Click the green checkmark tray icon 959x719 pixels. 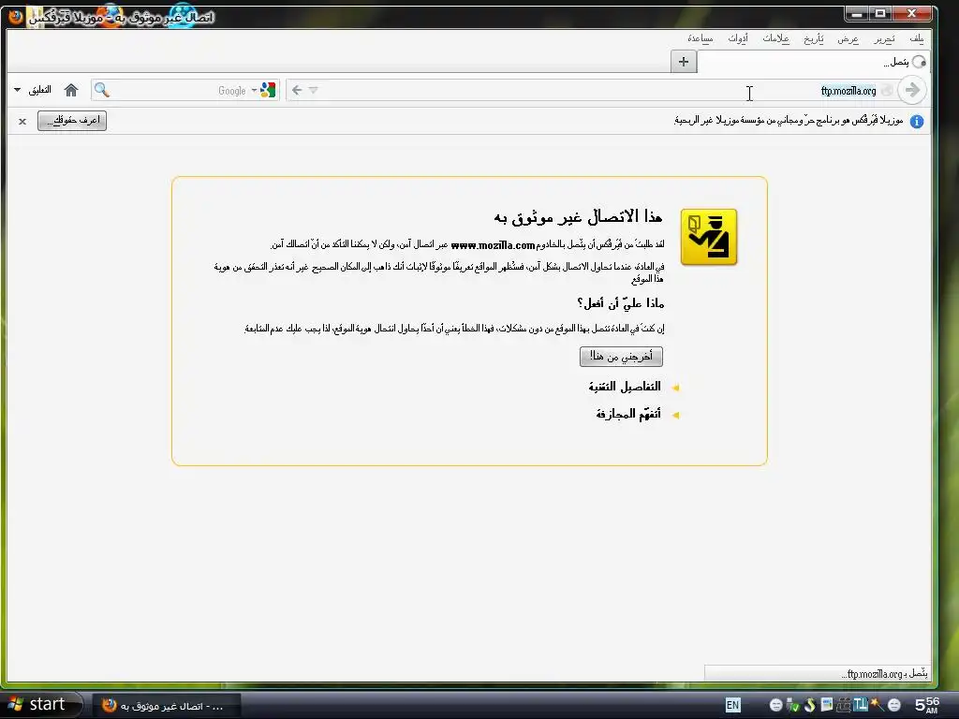pos(792,705)
